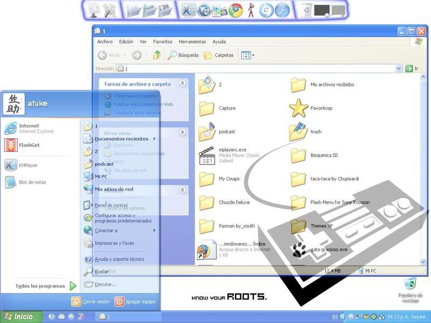Image resolution: width=431 pixels, height=323 pixels.
Task: Open the Ayuda menu
Action: (x=219, y=42)
